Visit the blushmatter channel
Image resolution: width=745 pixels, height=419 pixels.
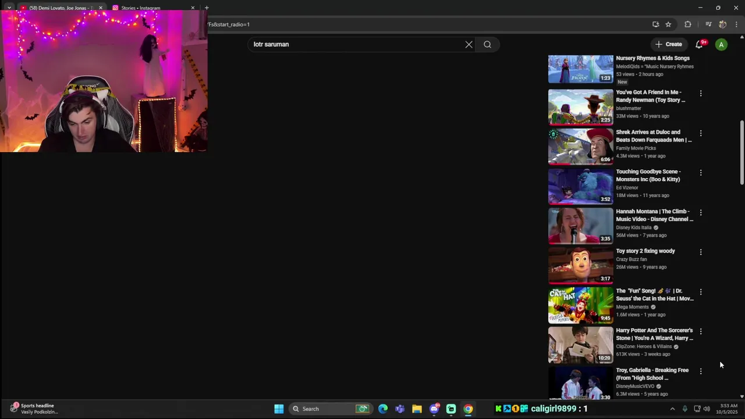coord(629,108)
